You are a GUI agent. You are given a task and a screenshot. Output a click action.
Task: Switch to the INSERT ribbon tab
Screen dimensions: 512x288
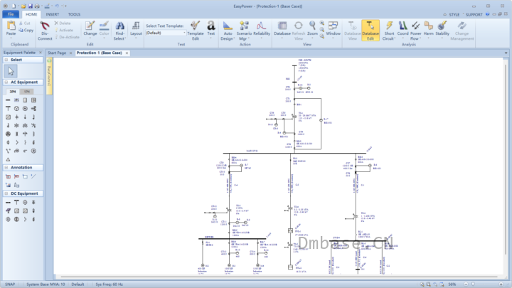[x=52, y=14]
